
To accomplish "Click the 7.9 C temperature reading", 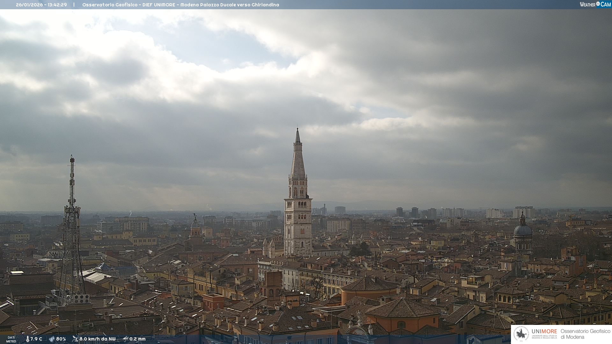I will [36, 339].
